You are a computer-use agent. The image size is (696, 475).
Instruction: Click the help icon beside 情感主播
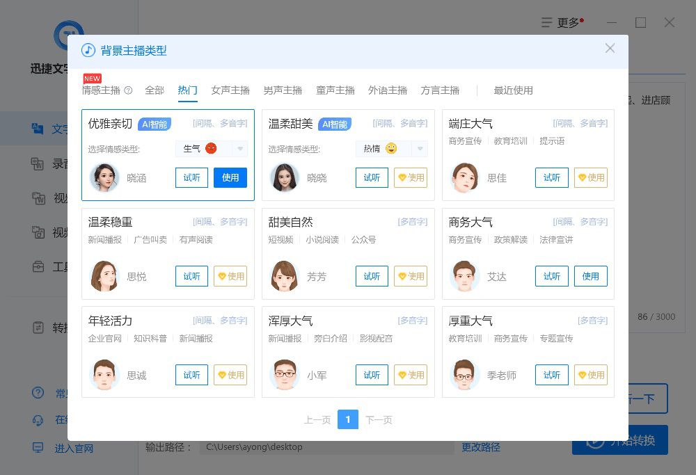(x=128, y=90)
